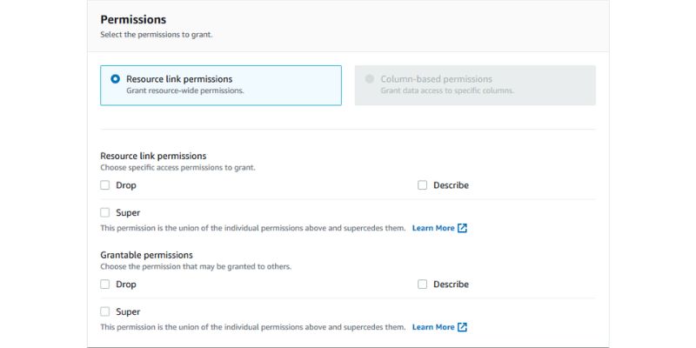Viewport: 696px width, 348px height.
Task: Tick Describe checkbox under Grantable permissions
Action: pyautogui.click(x=422, y=284)
